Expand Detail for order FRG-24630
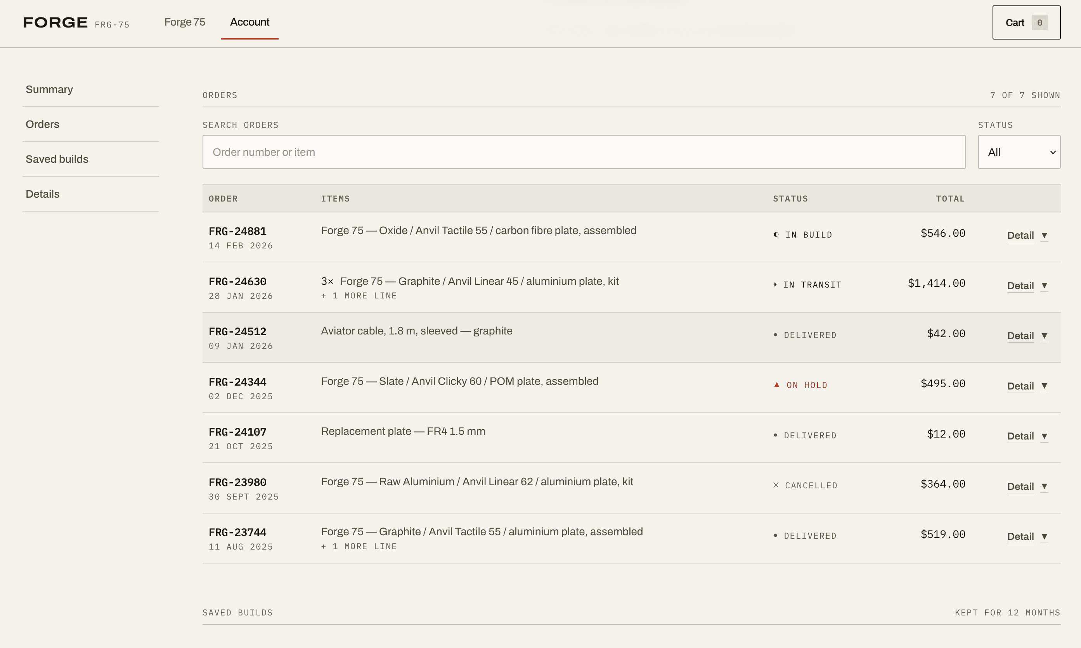The height and width of the screenshot is (648, 1081). (x=1027, y=286)
